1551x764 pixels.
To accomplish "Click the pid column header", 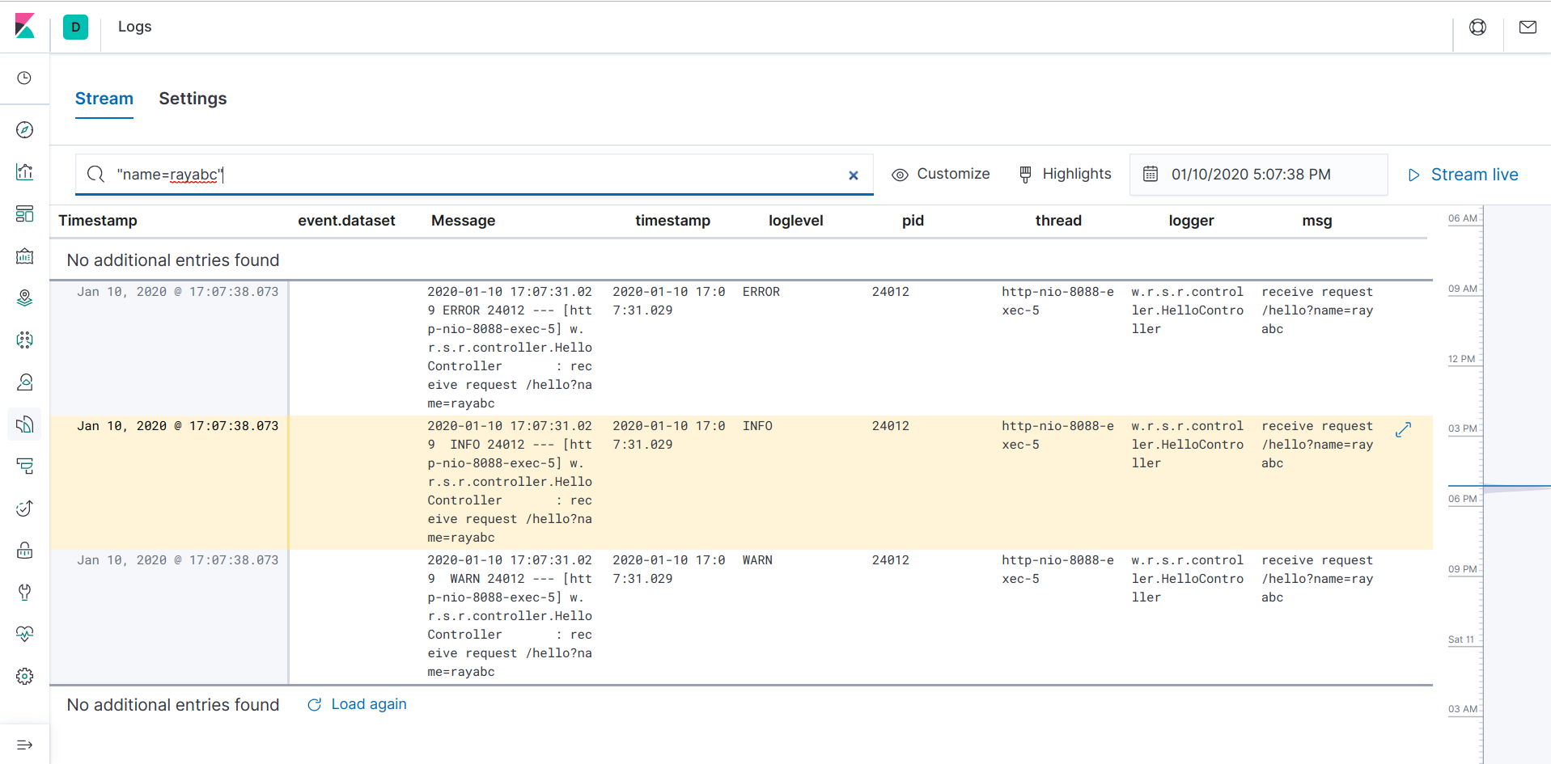I will (x=913, y=221).
